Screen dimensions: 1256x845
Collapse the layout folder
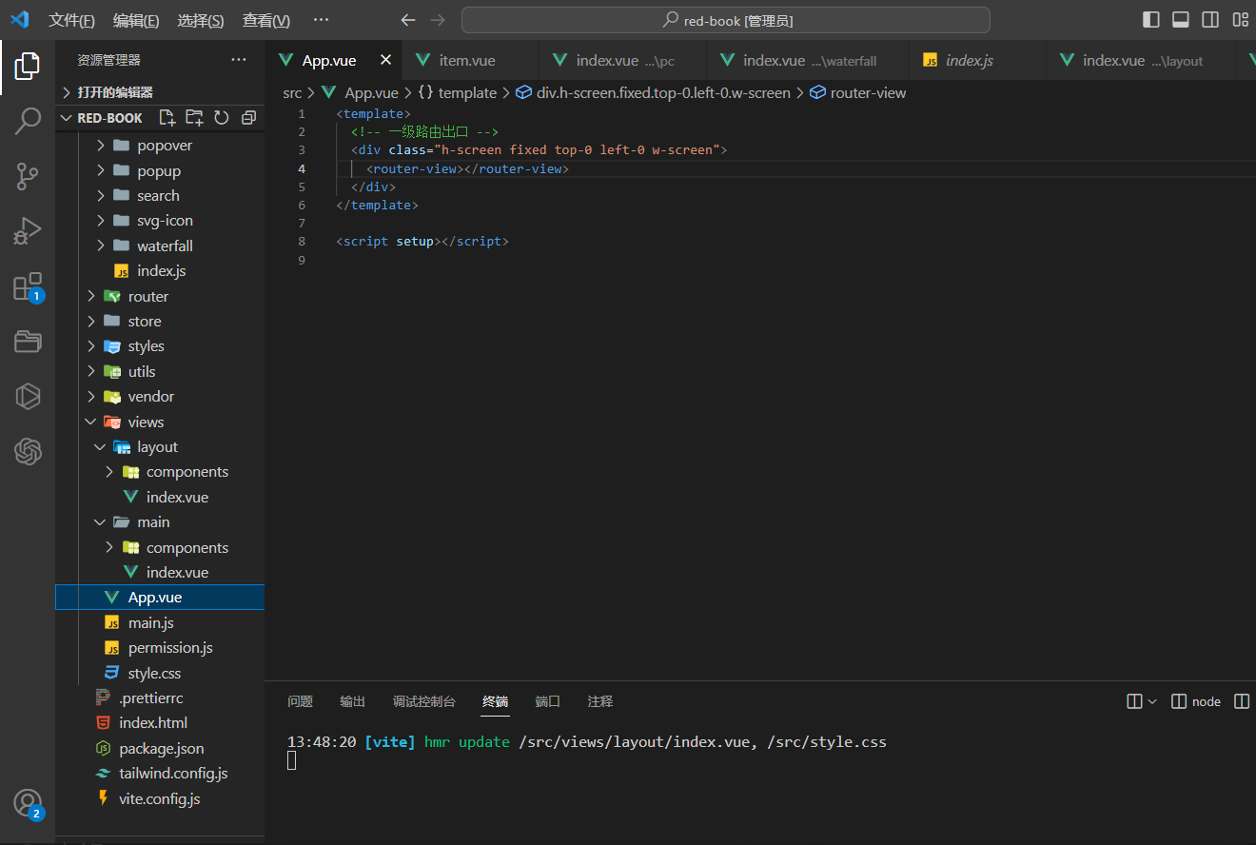pos(160,447)
